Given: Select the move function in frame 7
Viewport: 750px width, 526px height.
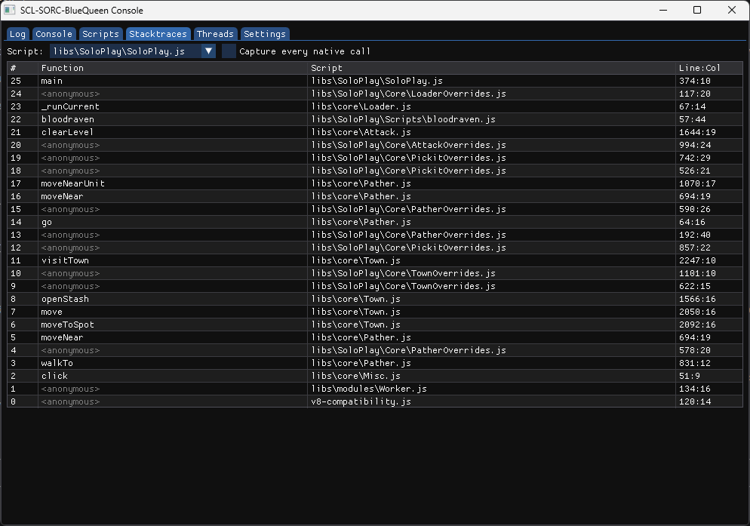Looking at the screenshot, I should (x=51, y=312).
